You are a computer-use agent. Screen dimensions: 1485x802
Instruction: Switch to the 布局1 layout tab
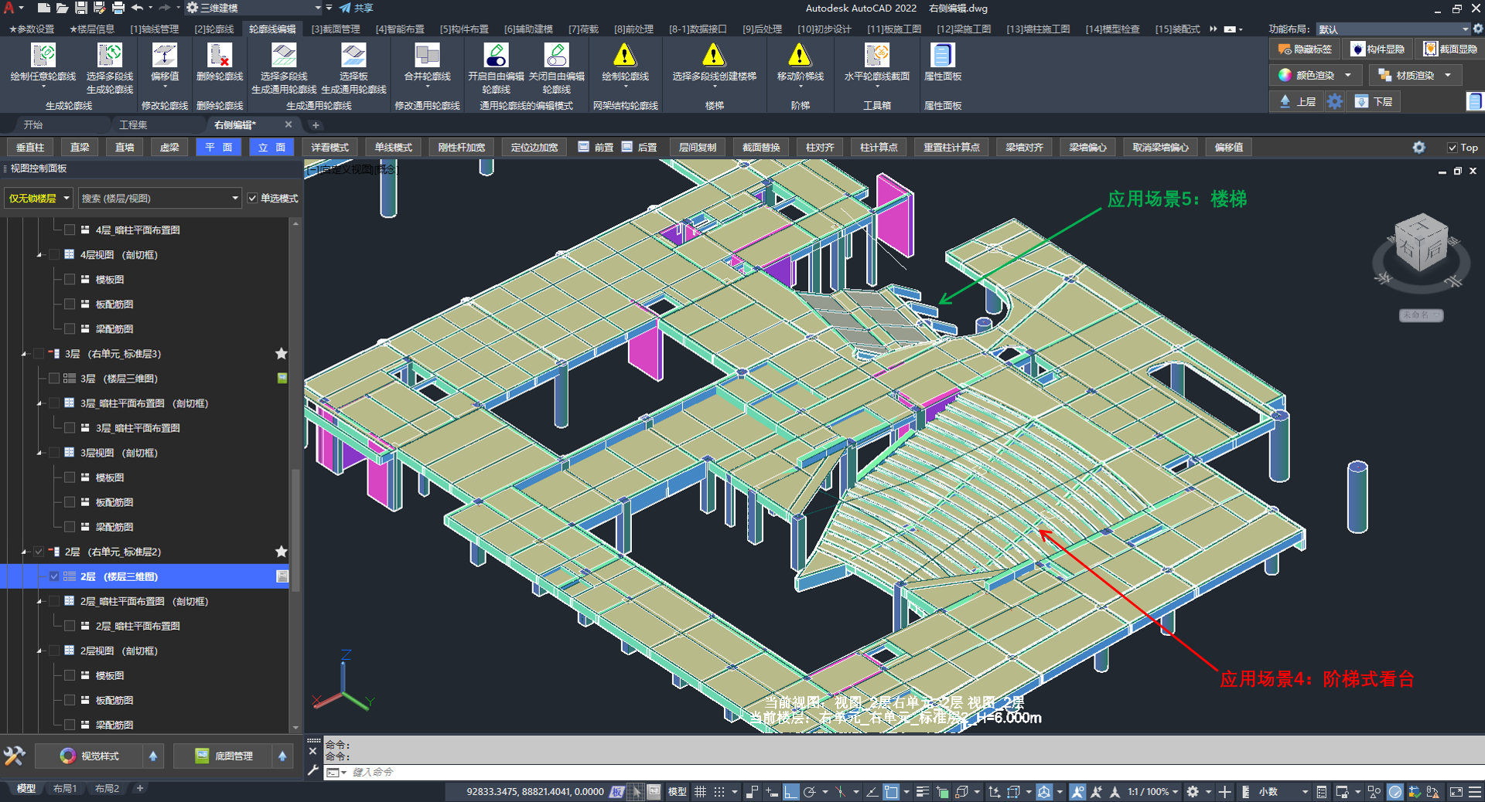click(x=64, y=789)
